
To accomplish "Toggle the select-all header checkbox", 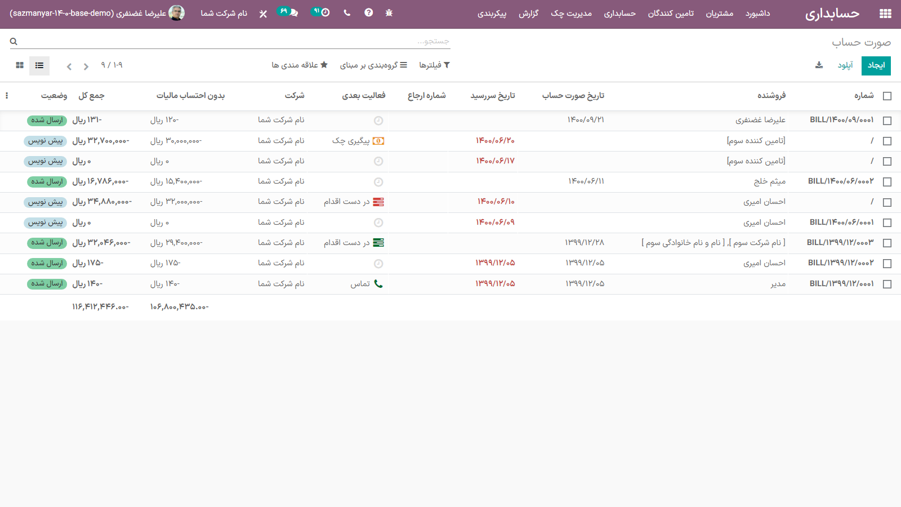I will 887,96.
